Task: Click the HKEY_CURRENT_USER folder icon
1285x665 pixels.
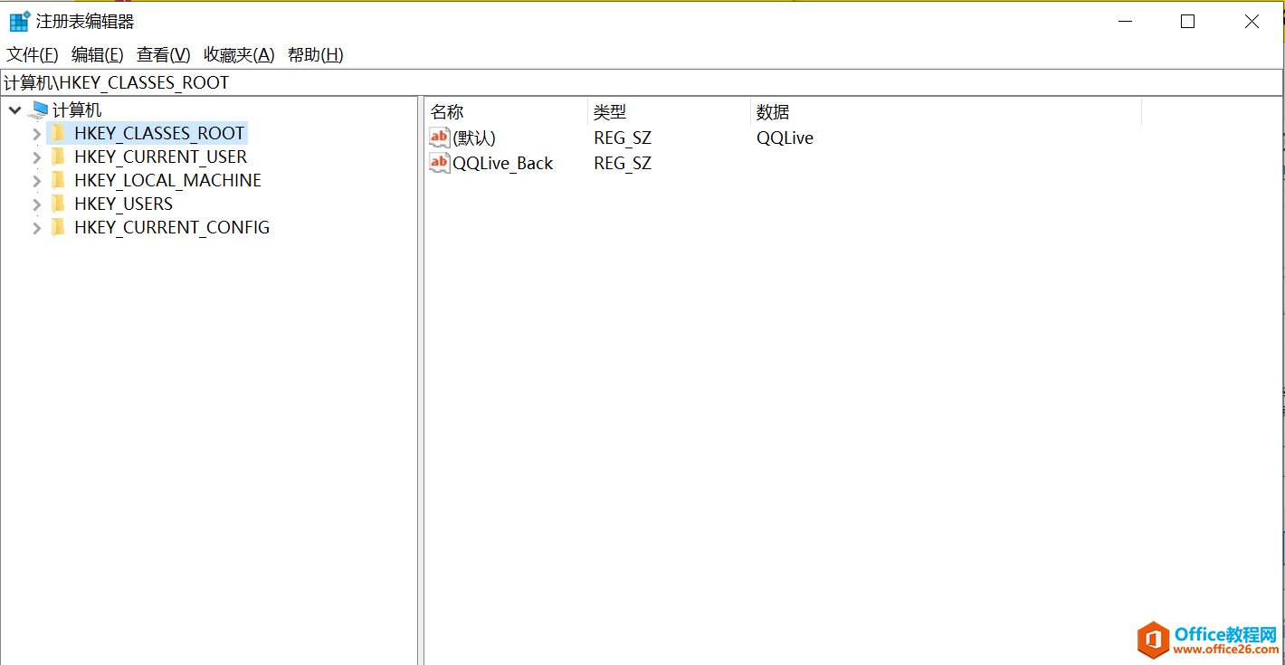Action: 59,157
